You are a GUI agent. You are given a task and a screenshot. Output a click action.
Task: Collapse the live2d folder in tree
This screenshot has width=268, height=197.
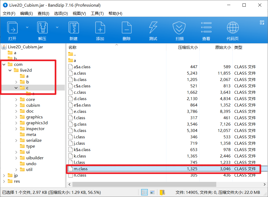pos(10,70)
